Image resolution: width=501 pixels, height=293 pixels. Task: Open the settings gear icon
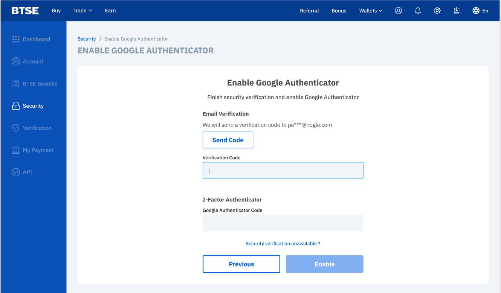(437, 11)
